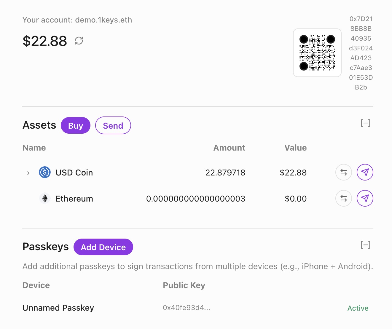Swap Ethereum using its exchange icon
Screen dimensions: 392x329
click(x=343, y=198)
